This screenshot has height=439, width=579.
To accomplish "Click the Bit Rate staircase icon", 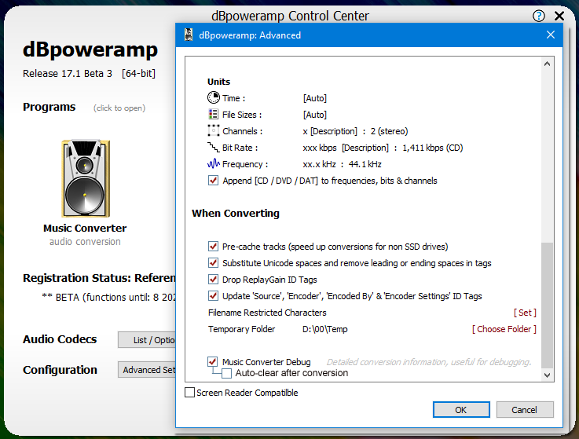I will (213, 148).
